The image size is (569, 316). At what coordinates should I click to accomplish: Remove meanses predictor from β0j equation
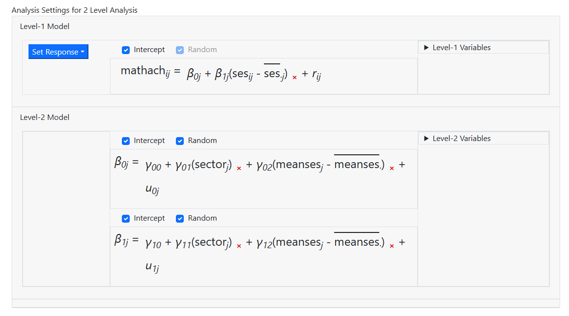(x=392, y=169)
